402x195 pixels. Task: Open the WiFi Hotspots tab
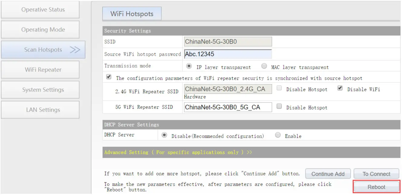(x=132, y=13)
